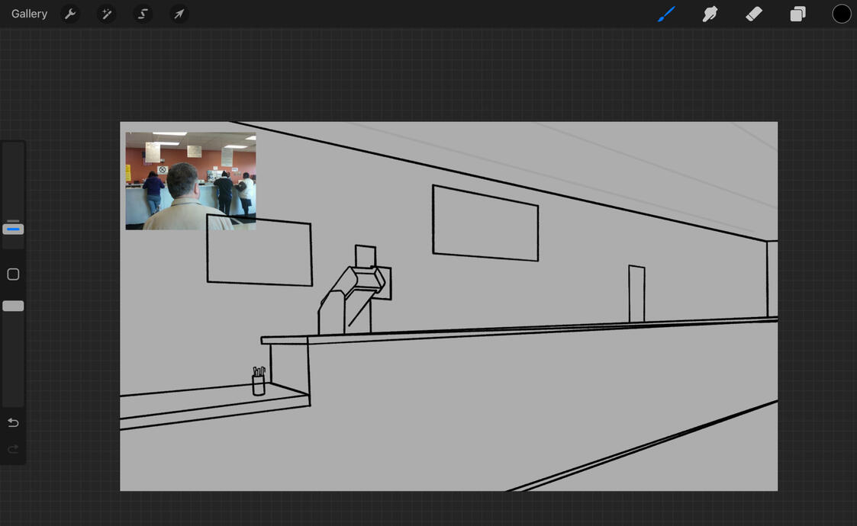Activate the Transform arrow tool
857x526 pixels.
(179, 14)
